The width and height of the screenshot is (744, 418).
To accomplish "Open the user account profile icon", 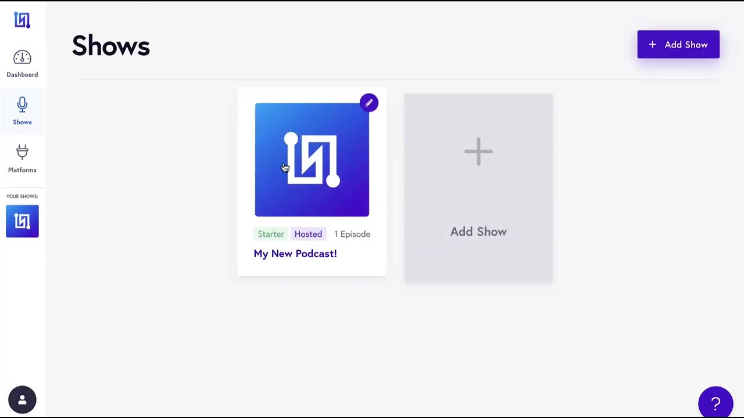I will [22, 400].
